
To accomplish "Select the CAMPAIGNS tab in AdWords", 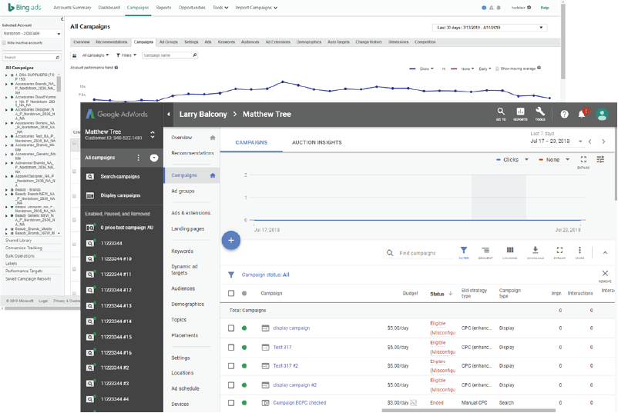I will point(251,142).
